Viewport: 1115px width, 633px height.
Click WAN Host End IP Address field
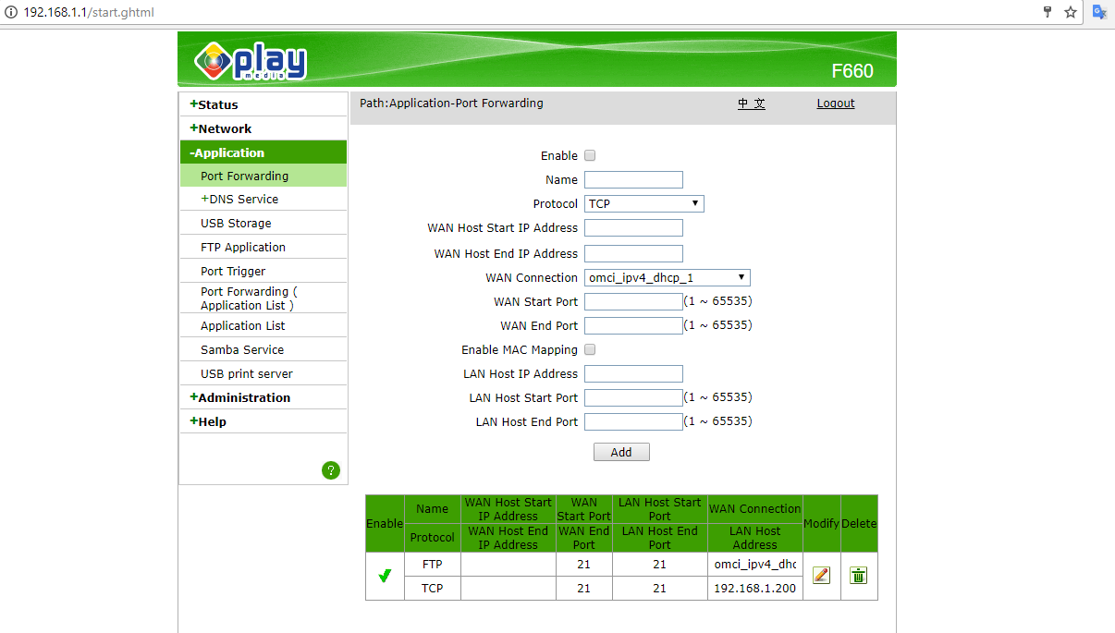pos(633,253)
